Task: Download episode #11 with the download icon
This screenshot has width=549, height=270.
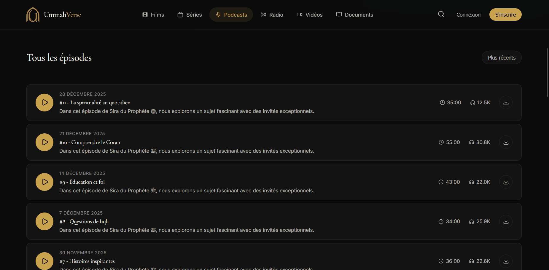Action: pyautogui.click(x=506, y=103)
